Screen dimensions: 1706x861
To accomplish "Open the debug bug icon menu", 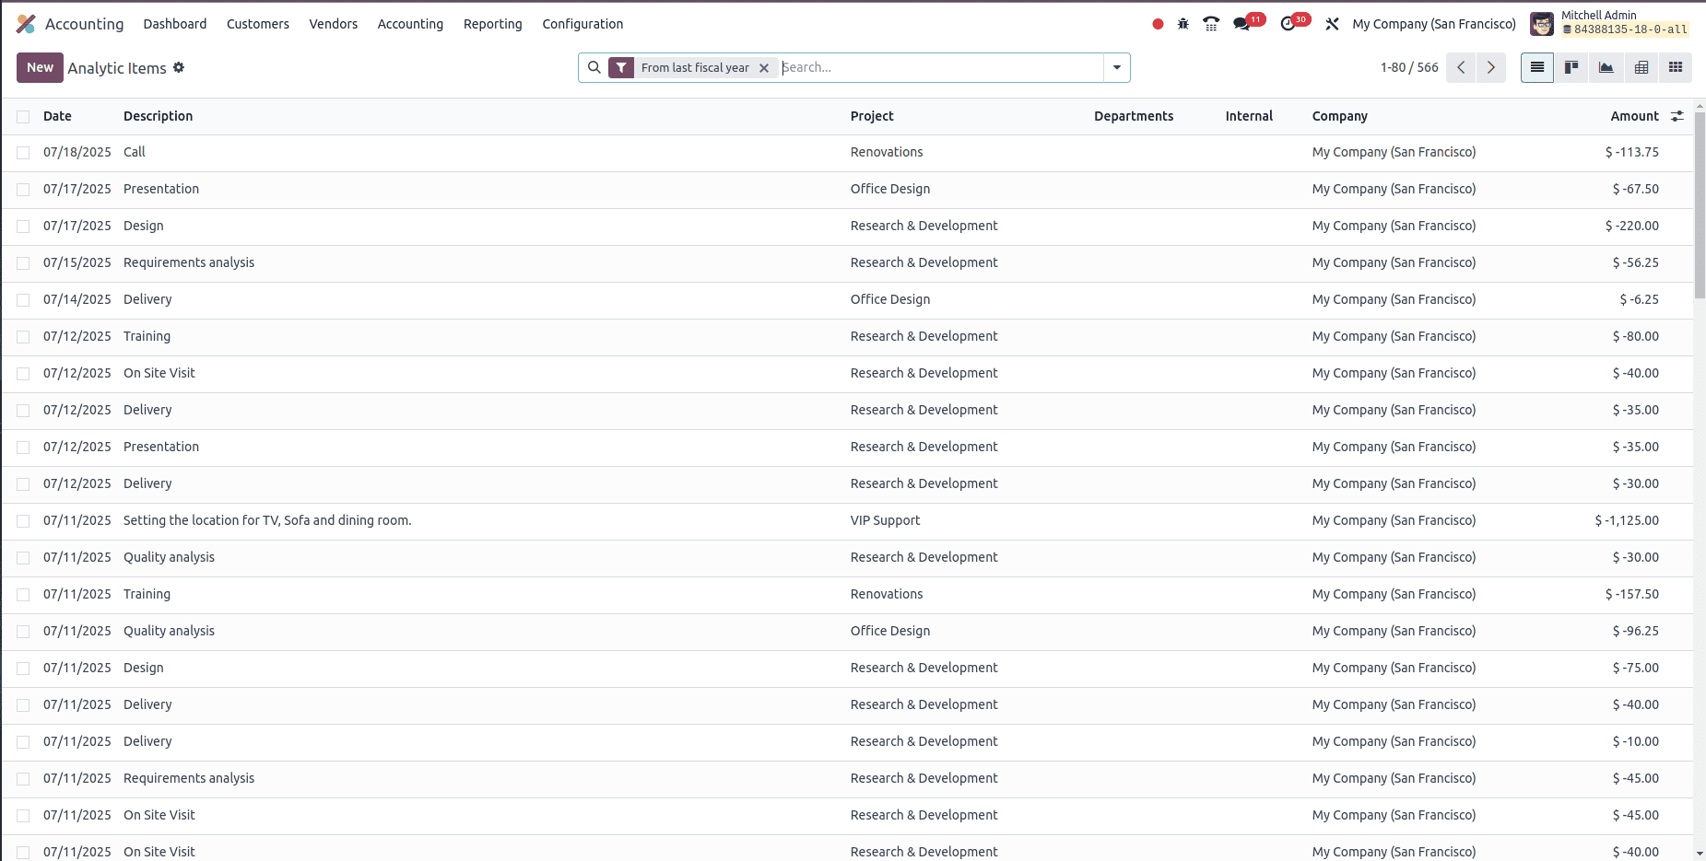I will [x=1183, y=24].
